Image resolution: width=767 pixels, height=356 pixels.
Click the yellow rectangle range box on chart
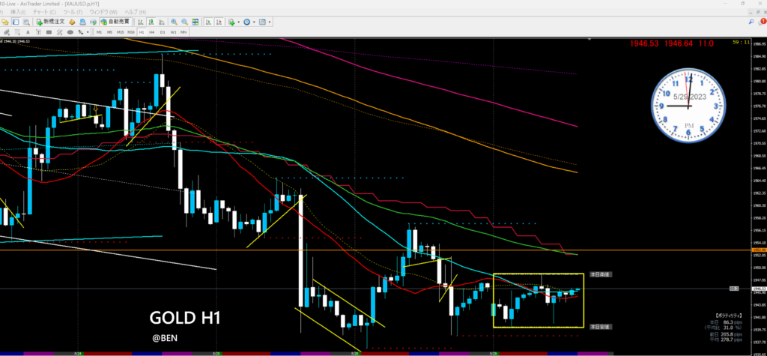tap(538, 274)
